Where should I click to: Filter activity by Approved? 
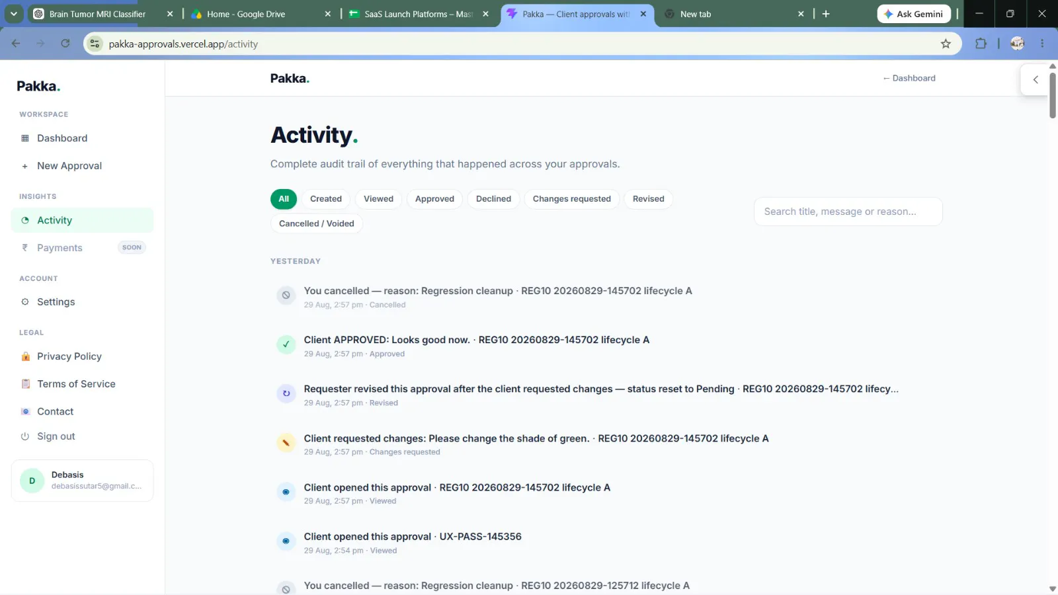click(434, 199)
